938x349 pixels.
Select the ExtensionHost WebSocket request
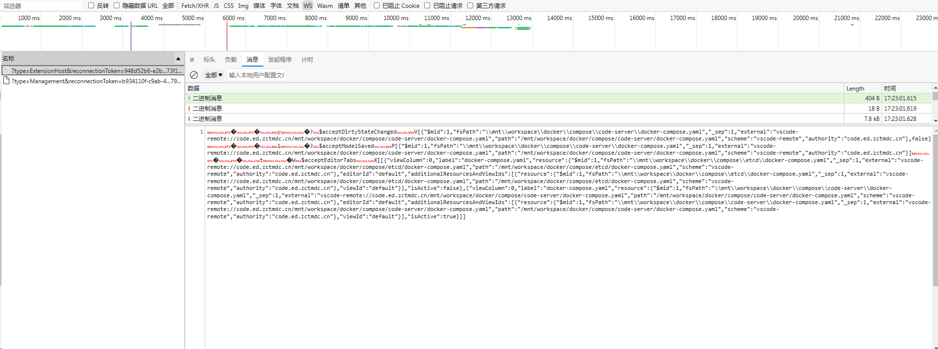point(93,71)
